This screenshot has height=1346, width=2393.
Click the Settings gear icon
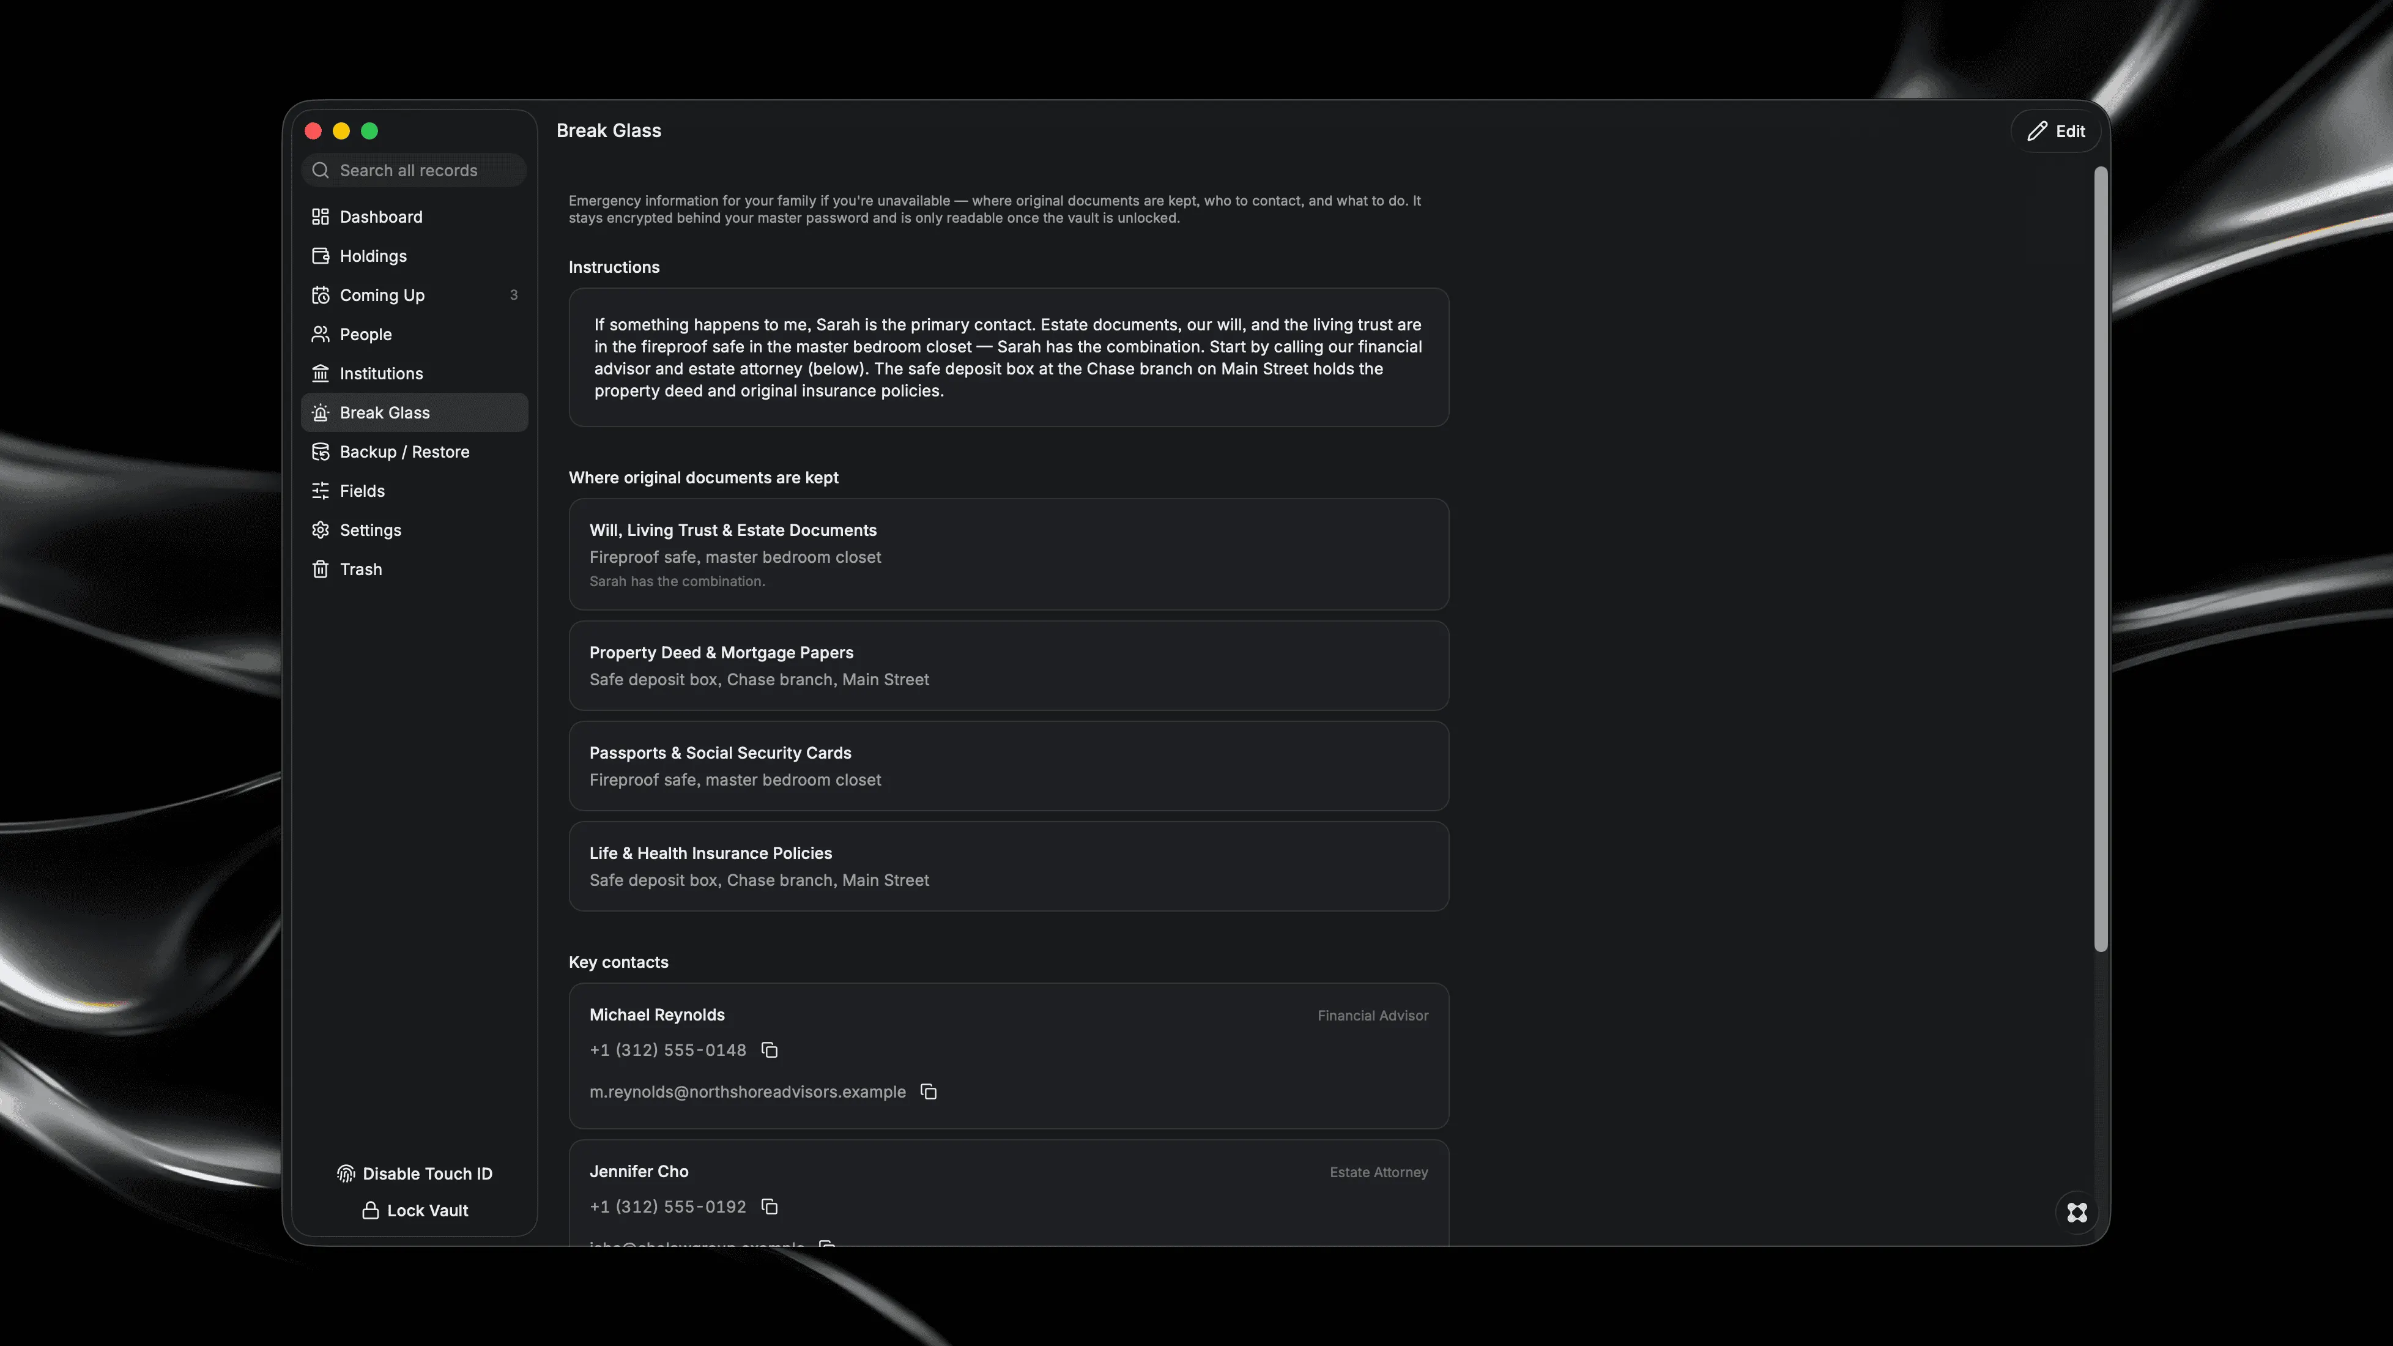pos(321,529)
